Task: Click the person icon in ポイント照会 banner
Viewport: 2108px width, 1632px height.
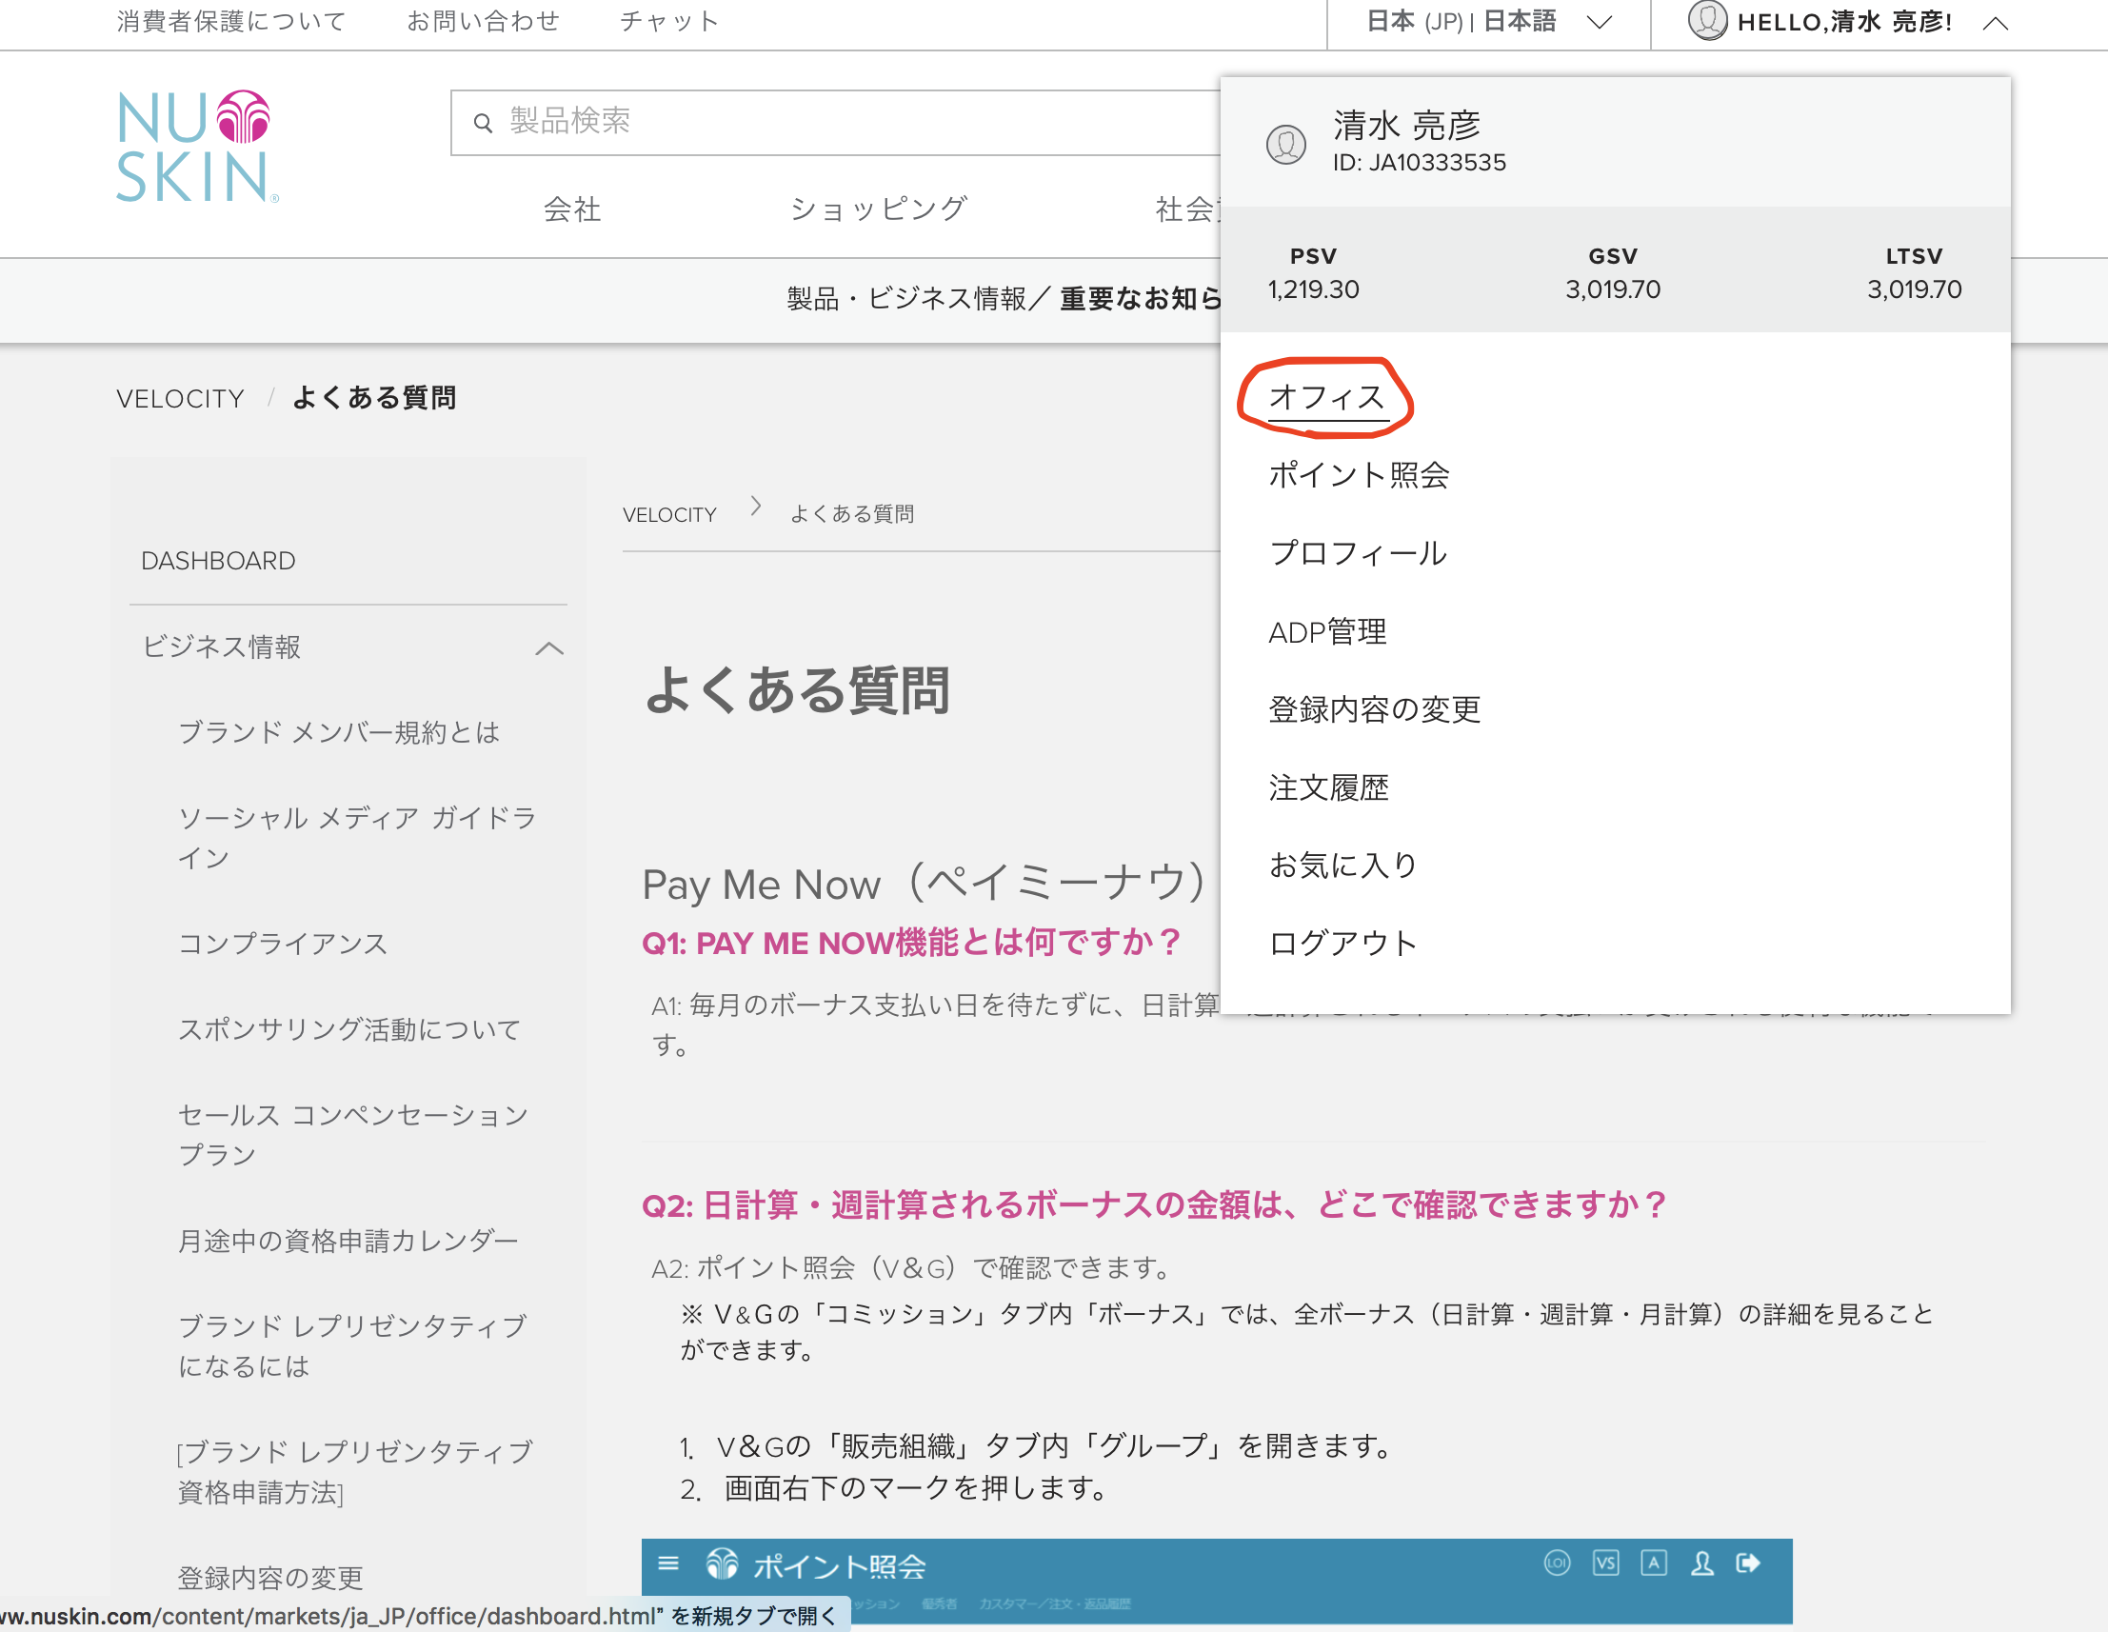Action: pos(1701,1563)
